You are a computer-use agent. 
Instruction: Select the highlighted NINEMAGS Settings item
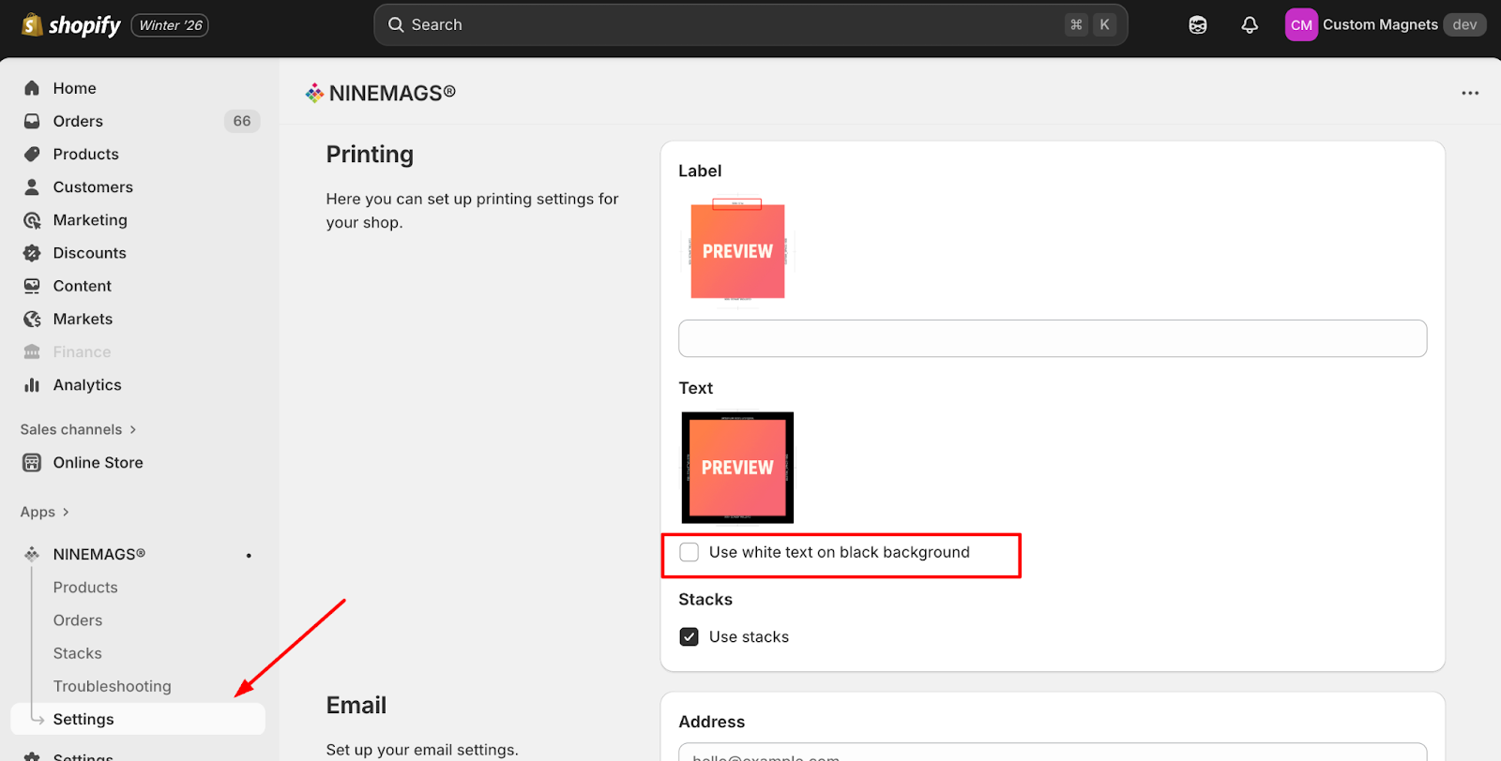point(138,719)
